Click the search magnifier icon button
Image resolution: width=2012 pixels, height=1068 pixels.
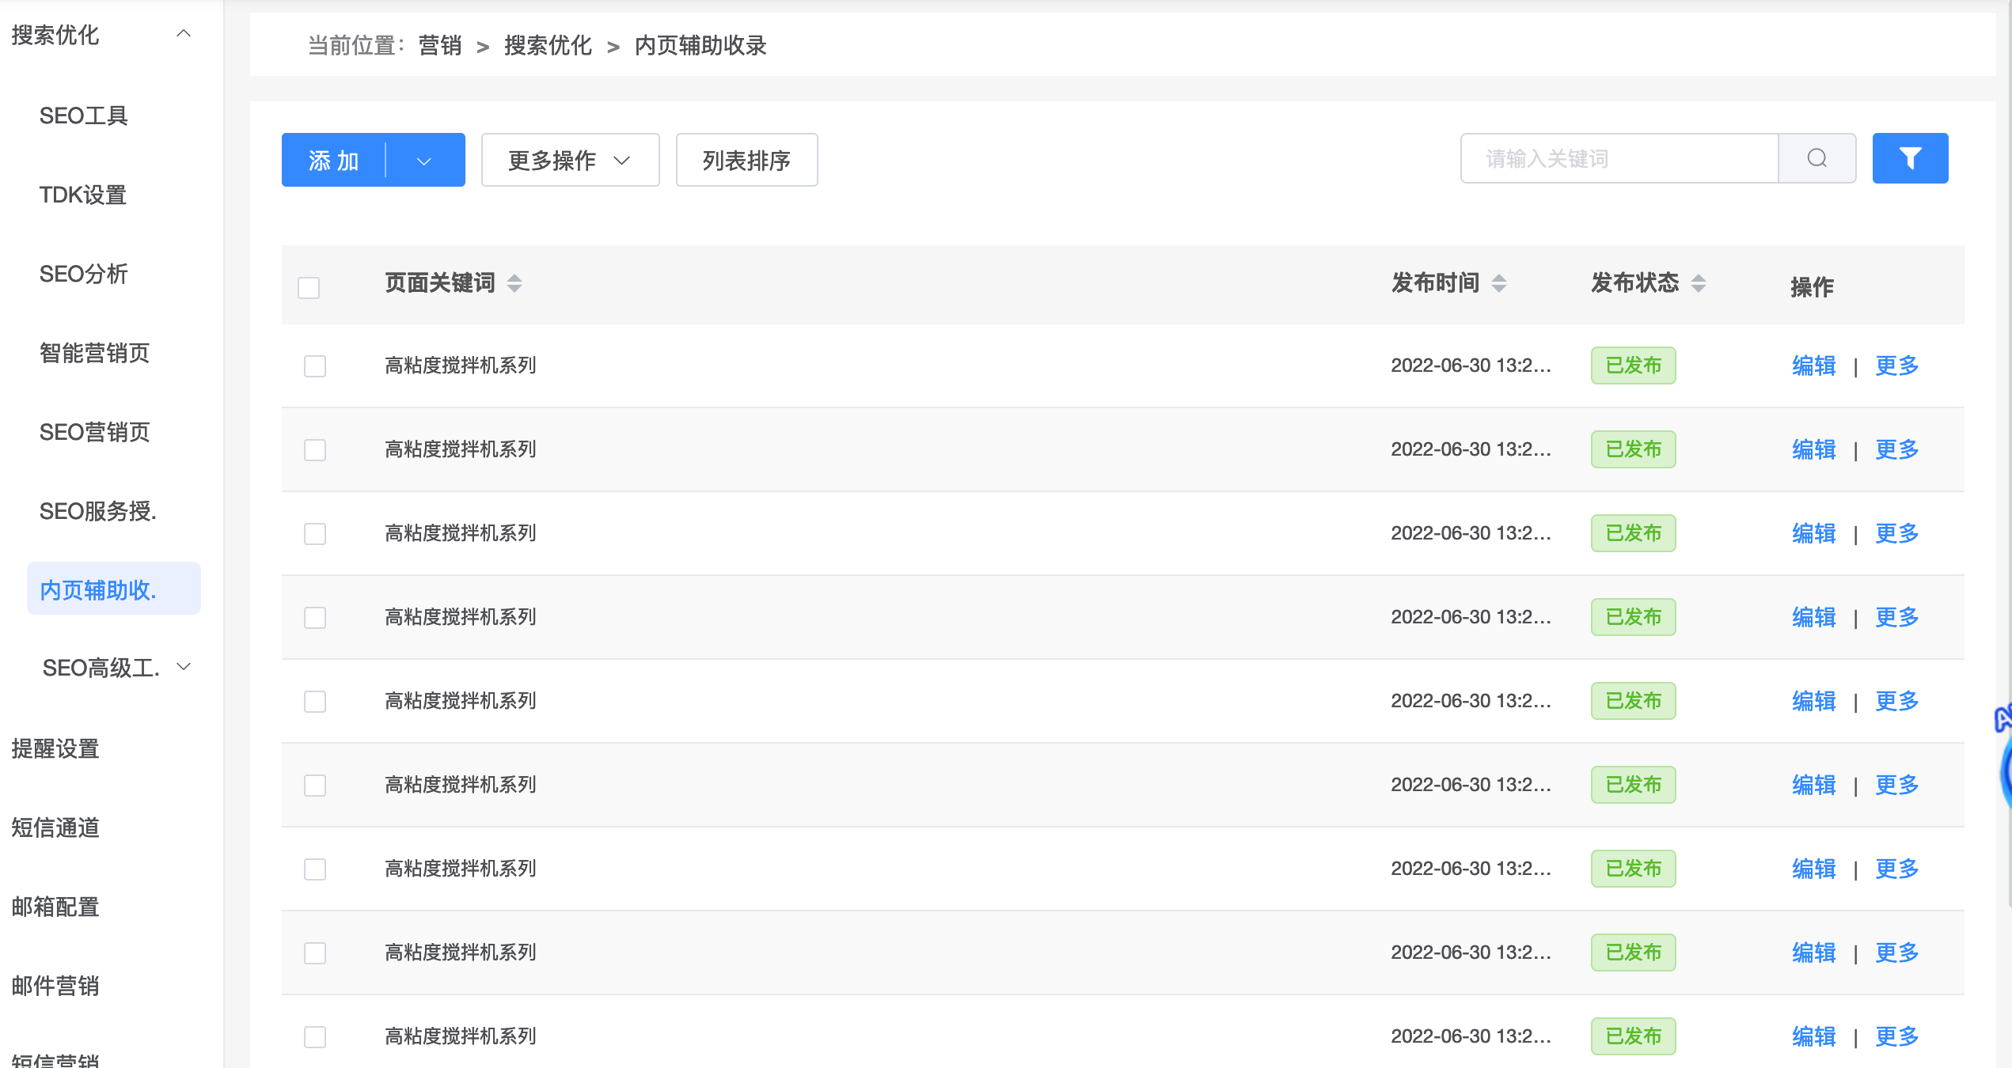[x=1816, y=159]
